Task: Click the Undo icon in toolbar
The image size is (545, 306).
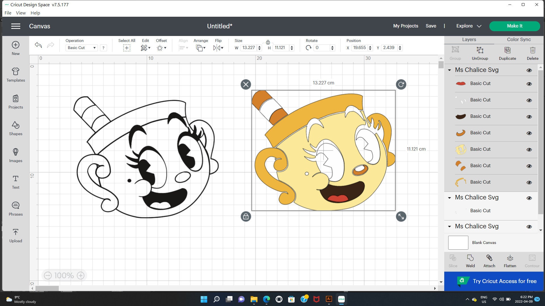Action: tap(38, 44)
